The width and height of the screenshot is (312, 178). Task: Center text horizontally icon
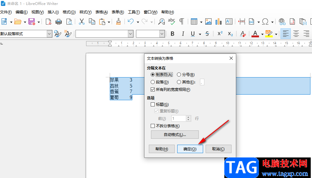pyautogui.click(x=296, y=34)
